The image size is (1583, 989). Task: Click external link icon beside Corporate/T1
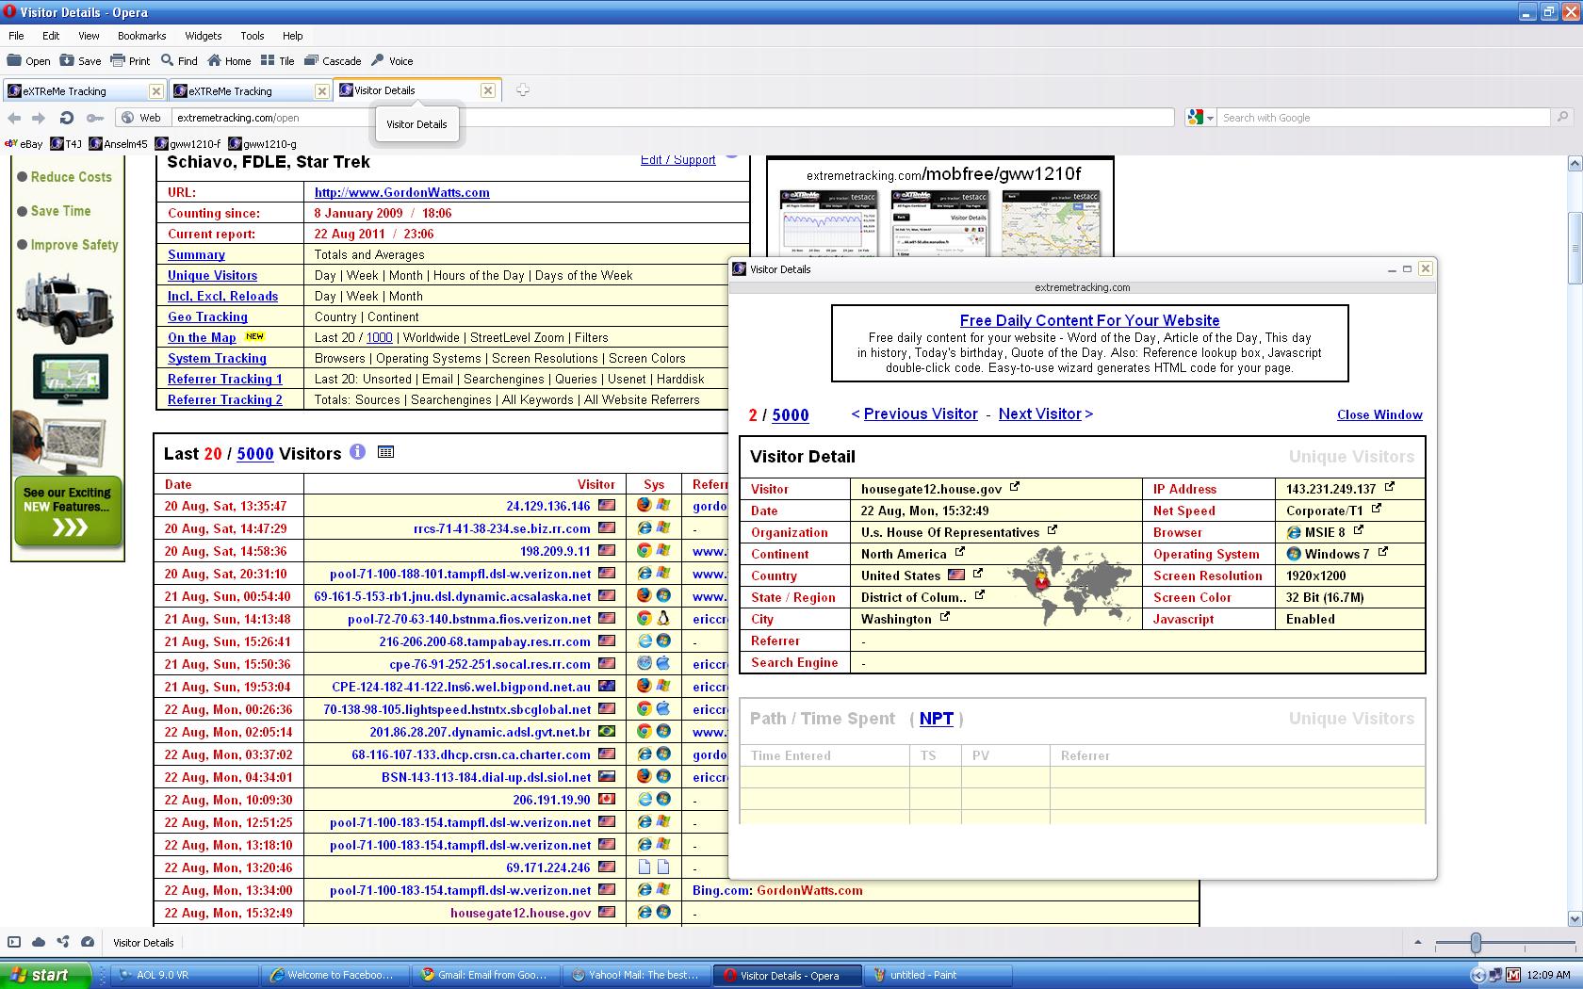point(1376,509)
